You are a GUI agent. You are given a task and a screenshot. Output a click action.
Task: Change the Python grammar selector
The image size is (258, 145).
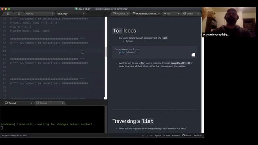(x=158, y=135)
